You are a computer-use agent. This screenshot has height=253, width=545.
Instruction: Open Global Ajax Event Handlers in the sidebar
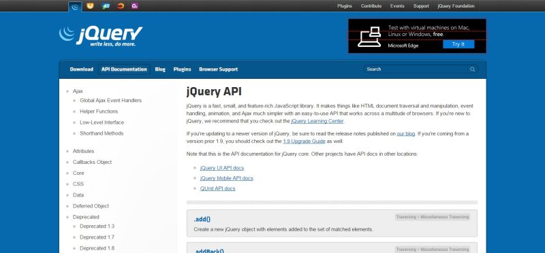point(110,100)
